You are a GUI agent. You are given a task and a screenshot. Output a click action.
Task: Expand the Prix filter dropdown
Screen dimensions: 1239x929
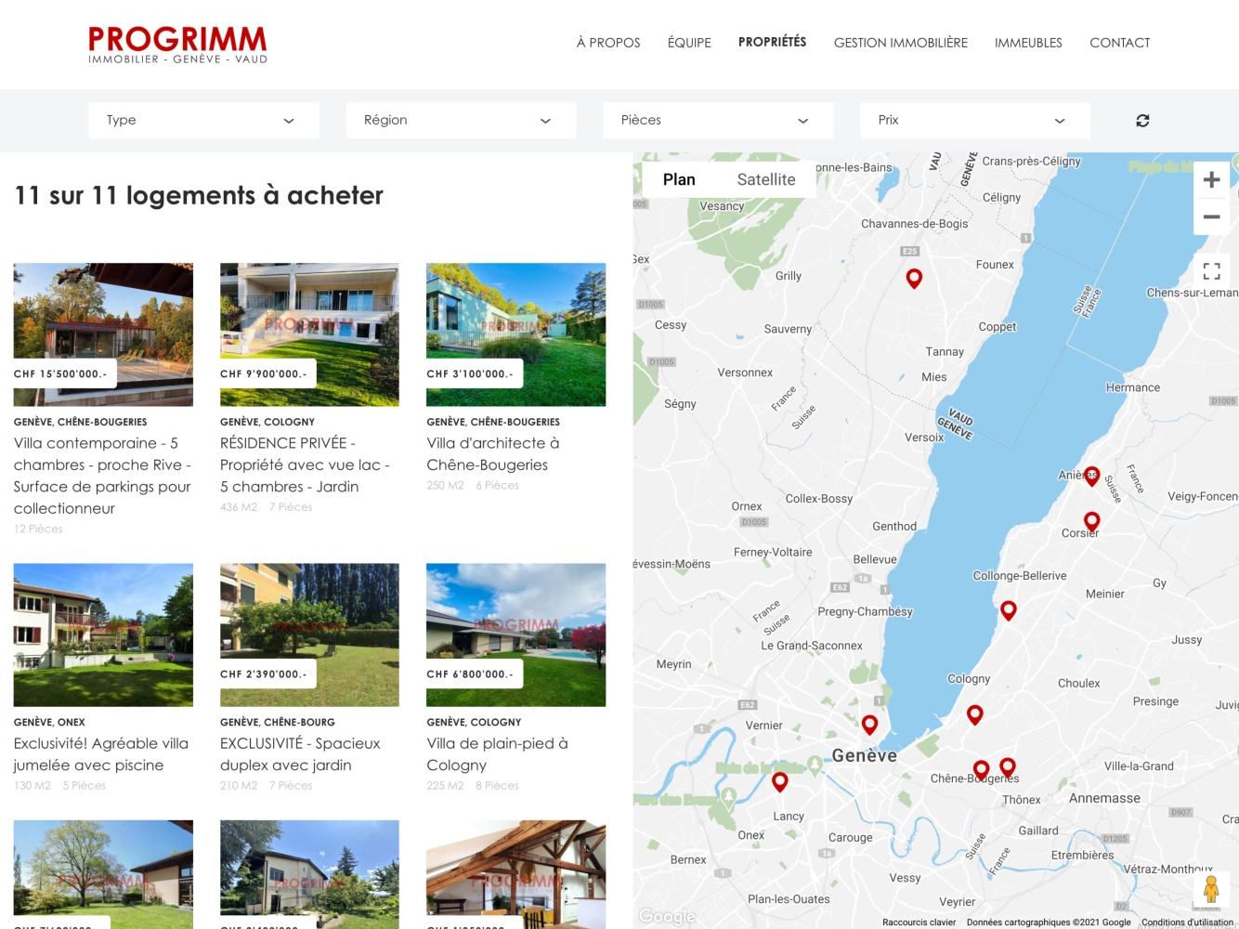click(975, 120)
